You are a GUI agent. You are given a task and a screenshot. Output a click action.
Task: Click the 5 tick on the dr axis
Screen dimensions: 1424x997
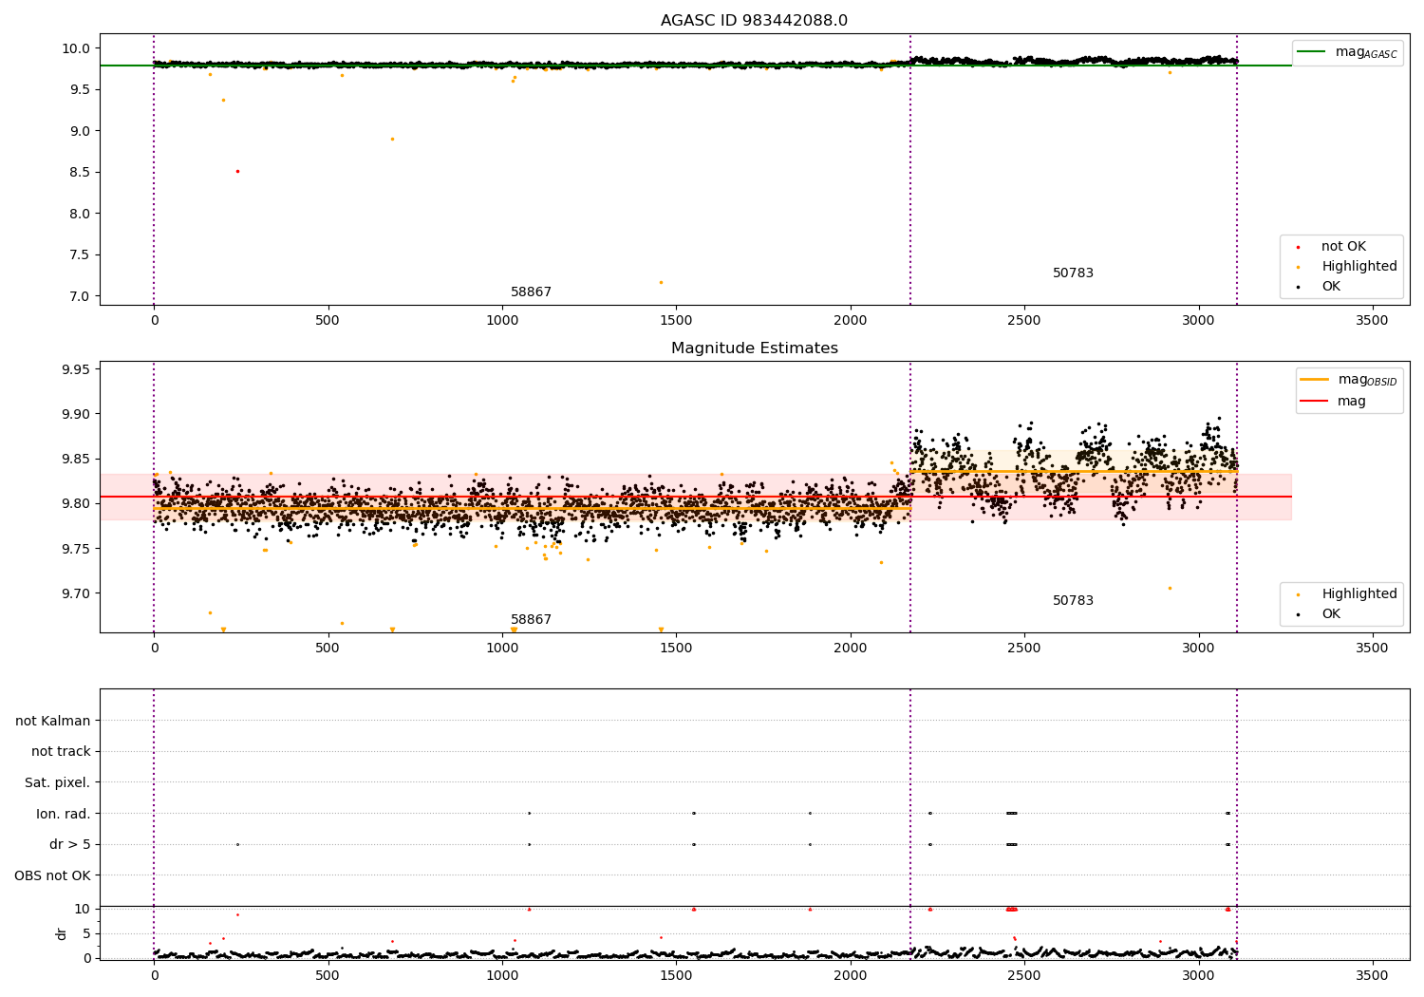(86, 934)
